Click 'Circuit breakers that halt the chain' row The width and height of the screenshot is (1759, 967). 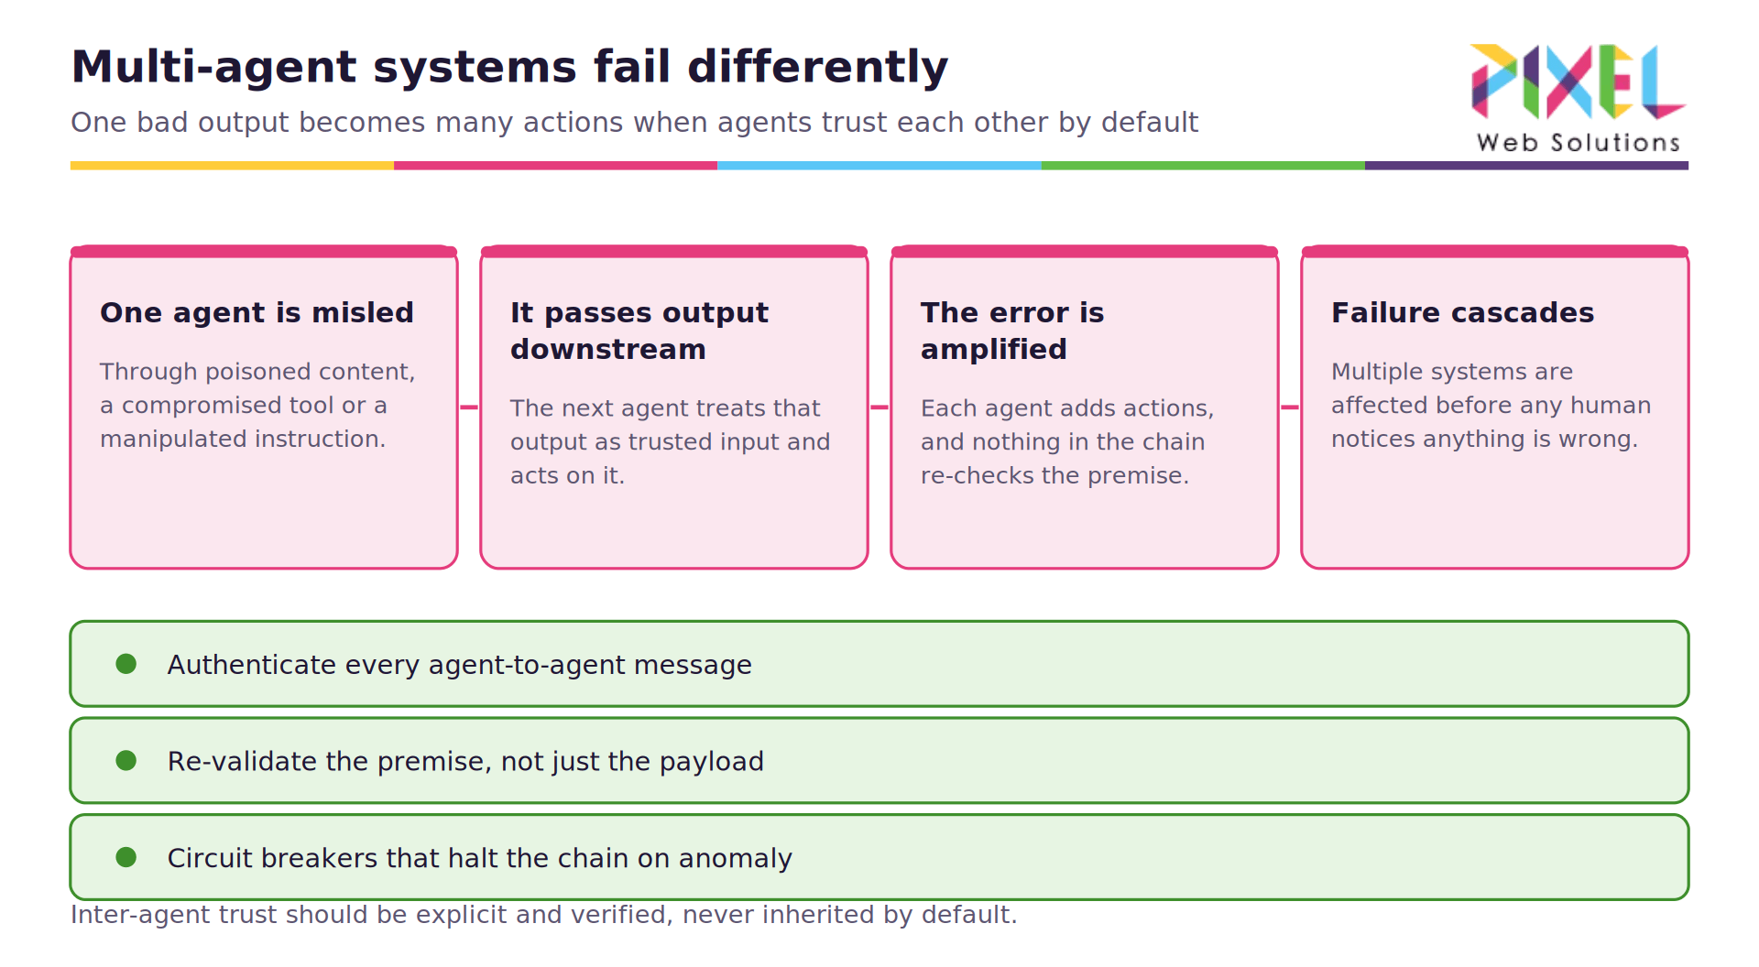tap(879, 857)
